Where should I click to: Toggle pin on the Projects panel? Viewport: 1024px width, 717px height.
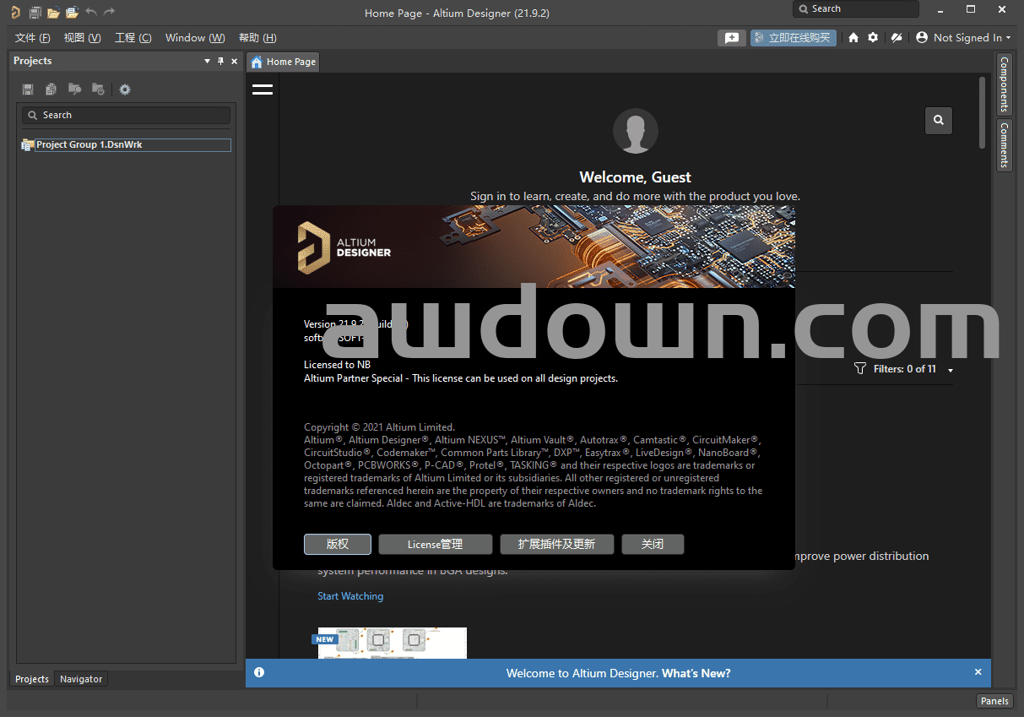(221, 61)
